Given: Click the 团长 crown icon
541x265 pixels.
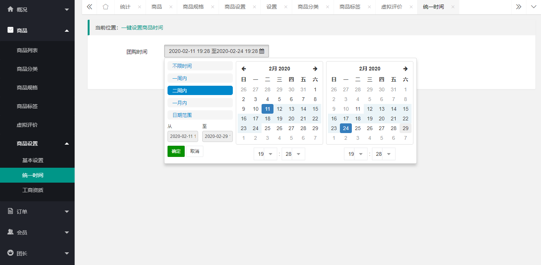Looking at the screenshot, I should (10, 253).
